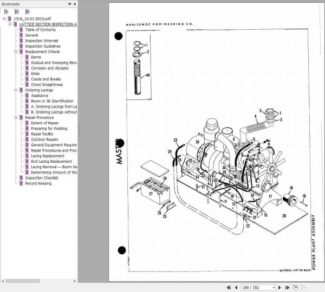This screenshot has height=292, width=325.
Task: Select the General bookmark
Action: 31,35
